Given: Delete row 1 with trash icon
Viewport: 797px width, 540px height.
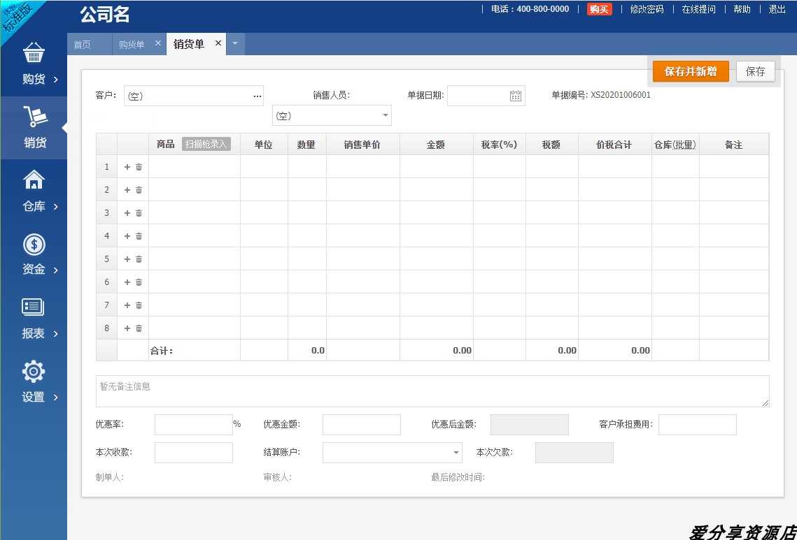Looking at the screenshot, I should pos(139,167).
